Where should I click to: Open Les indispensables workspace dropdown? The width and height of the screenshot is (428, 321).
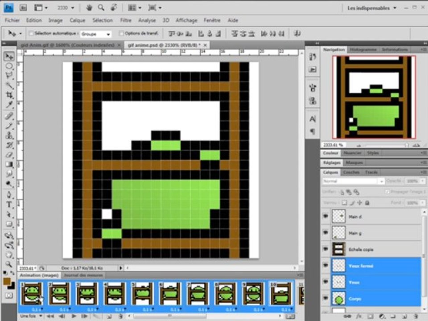[372, 8]
